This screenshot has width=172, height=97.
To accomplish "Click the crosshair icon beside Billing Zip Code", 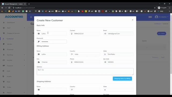I will click(105, 62).
